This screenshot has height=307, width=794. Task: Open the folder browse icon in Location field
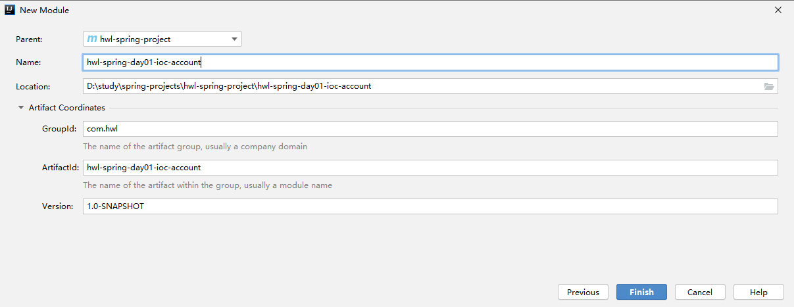pyautogui.click(x=768, y=86)
